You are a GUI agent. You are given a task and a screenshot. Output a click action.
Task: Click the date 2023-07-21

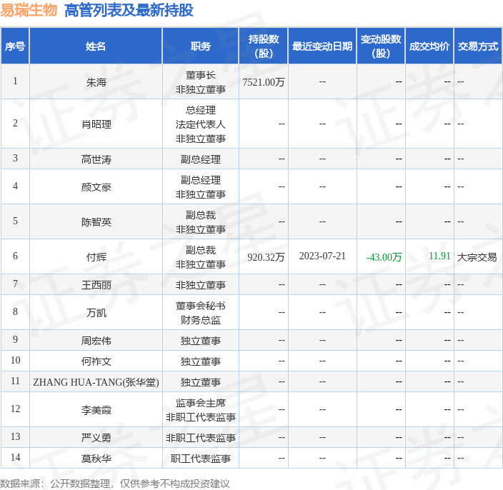[322, 256]
